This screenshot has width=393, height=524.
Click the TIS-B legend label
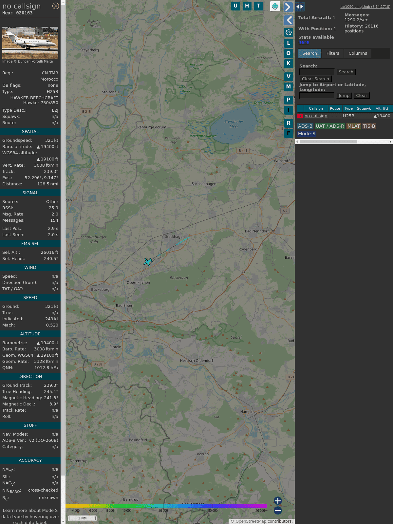369,126
